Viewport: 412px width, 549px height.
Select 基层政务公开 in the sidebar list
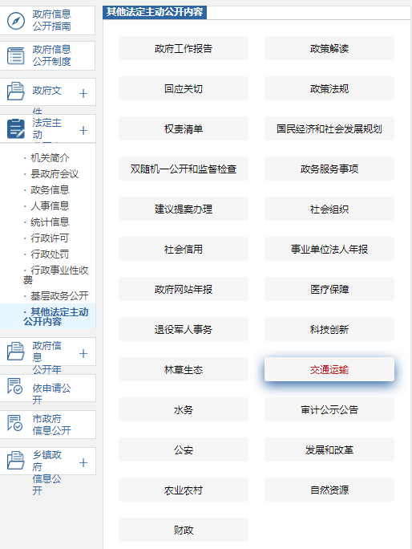click(59, 296)
